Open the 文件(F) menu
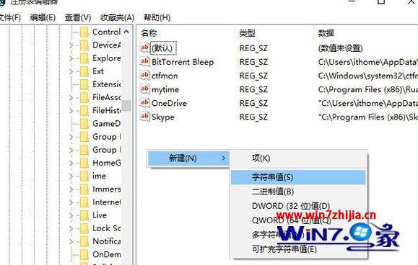Image resolution: width=418 pixels, height=265 pixels. coord(10,17)
